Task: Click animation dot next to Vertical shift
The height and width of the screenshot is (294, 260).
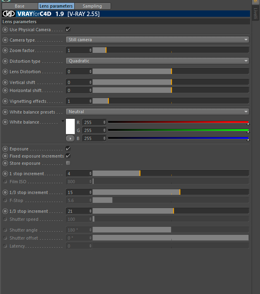Action: [5, 82]
